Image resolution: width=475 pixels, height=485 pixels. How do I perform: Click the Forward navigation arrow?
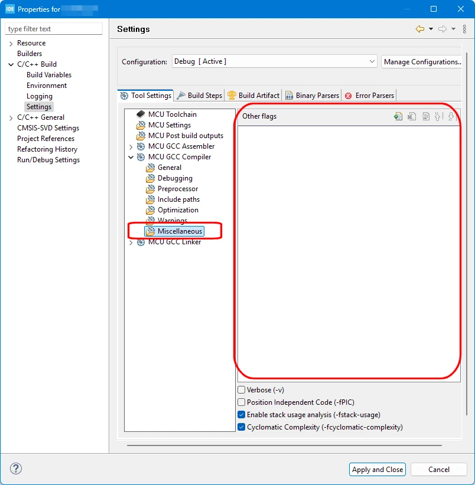[443, 29]
